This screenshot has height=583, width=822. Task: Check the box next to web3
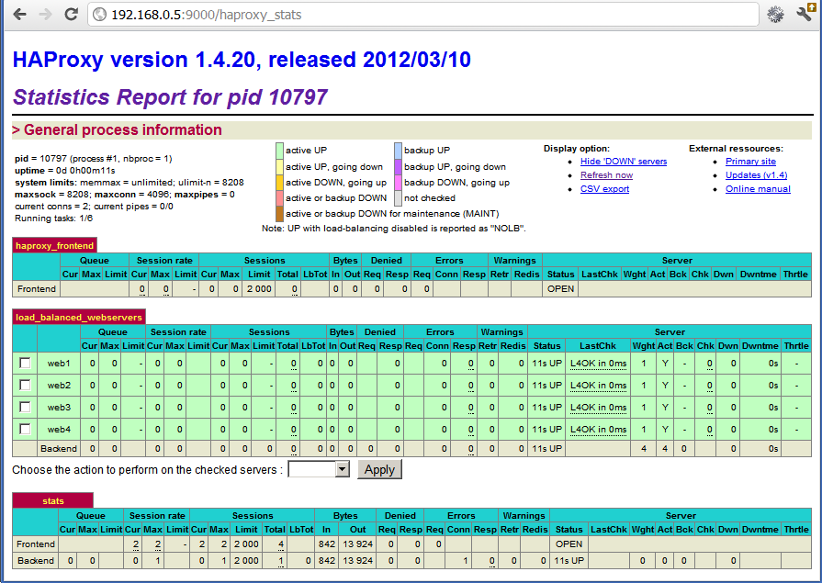[x=25, y=407]
